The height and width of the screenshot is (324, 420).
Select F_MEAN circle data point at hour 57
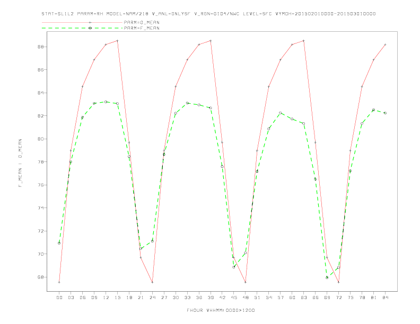click(281, 113)
